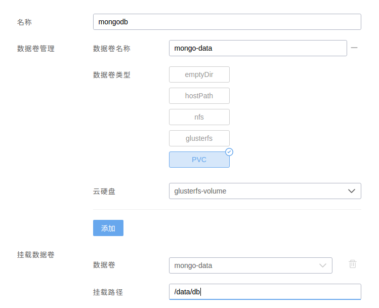Image resolution: width=379 pixels, height=308 pixels.
Task: Select the emptyDir volume type
Action: (x=199, y=74)
